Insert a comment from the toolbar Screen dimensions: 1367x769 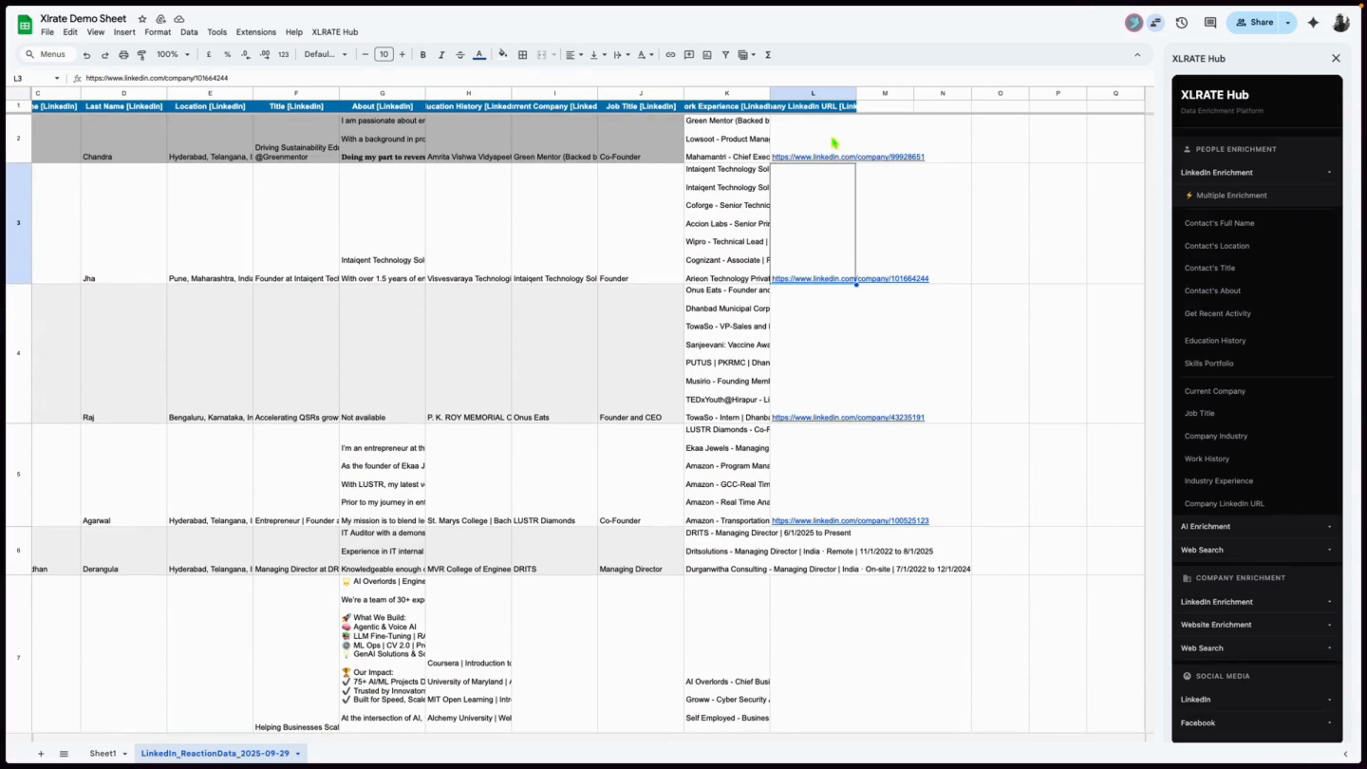tap(688, 54)
